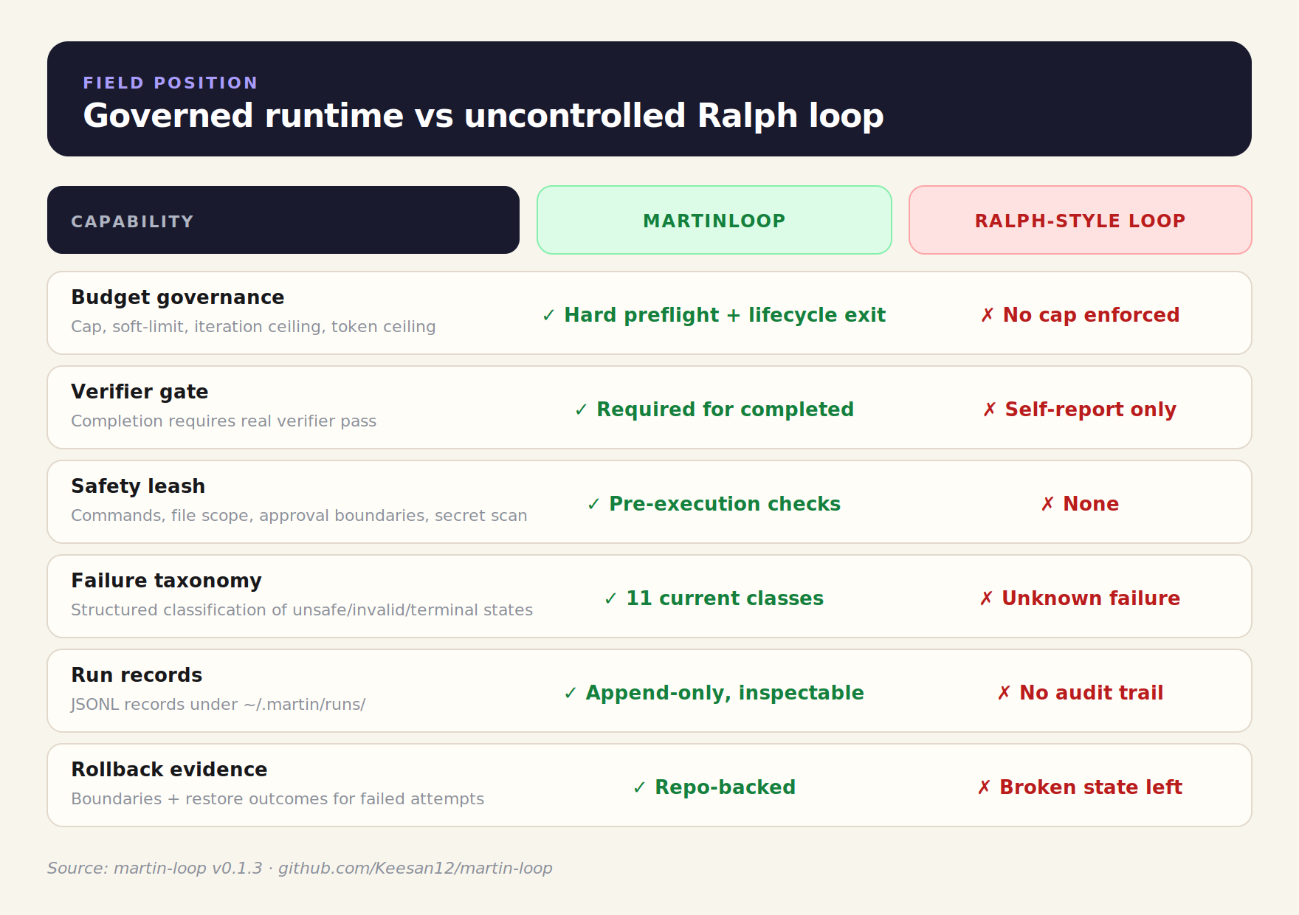This screenshot has width=1299, height=915.
Task: Click 'Commands, file scope, approval boundaries' description
Action: [x=299, y=516]
